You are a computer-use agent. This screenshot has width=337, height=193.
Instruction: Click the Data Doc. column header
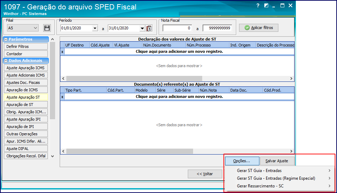[246, 90]
